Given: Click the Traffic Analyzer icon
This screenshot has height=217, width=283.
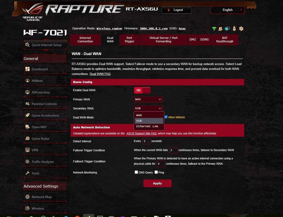Looking at the screenshot, I should [x=28, y=162].
